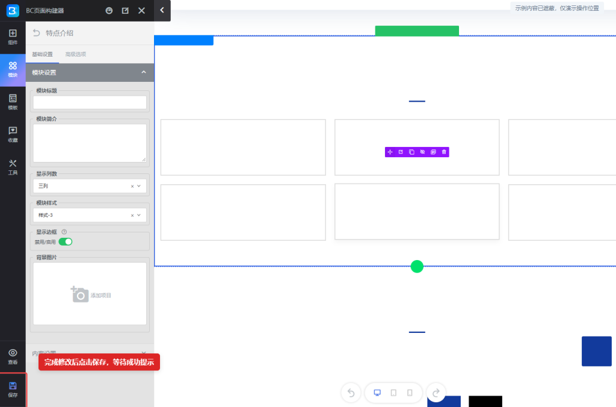
Task: Open the 工具 tools panel
Action: coord(13,167)
